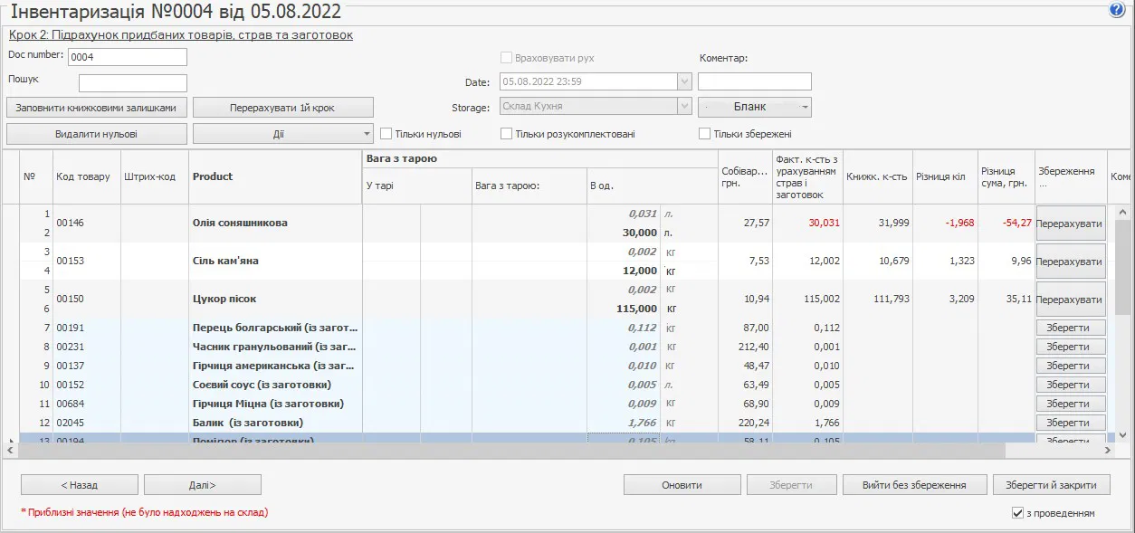Go to next step with 'Далі>'
This screenshot has height=533, width=1135.
(203, 485)
